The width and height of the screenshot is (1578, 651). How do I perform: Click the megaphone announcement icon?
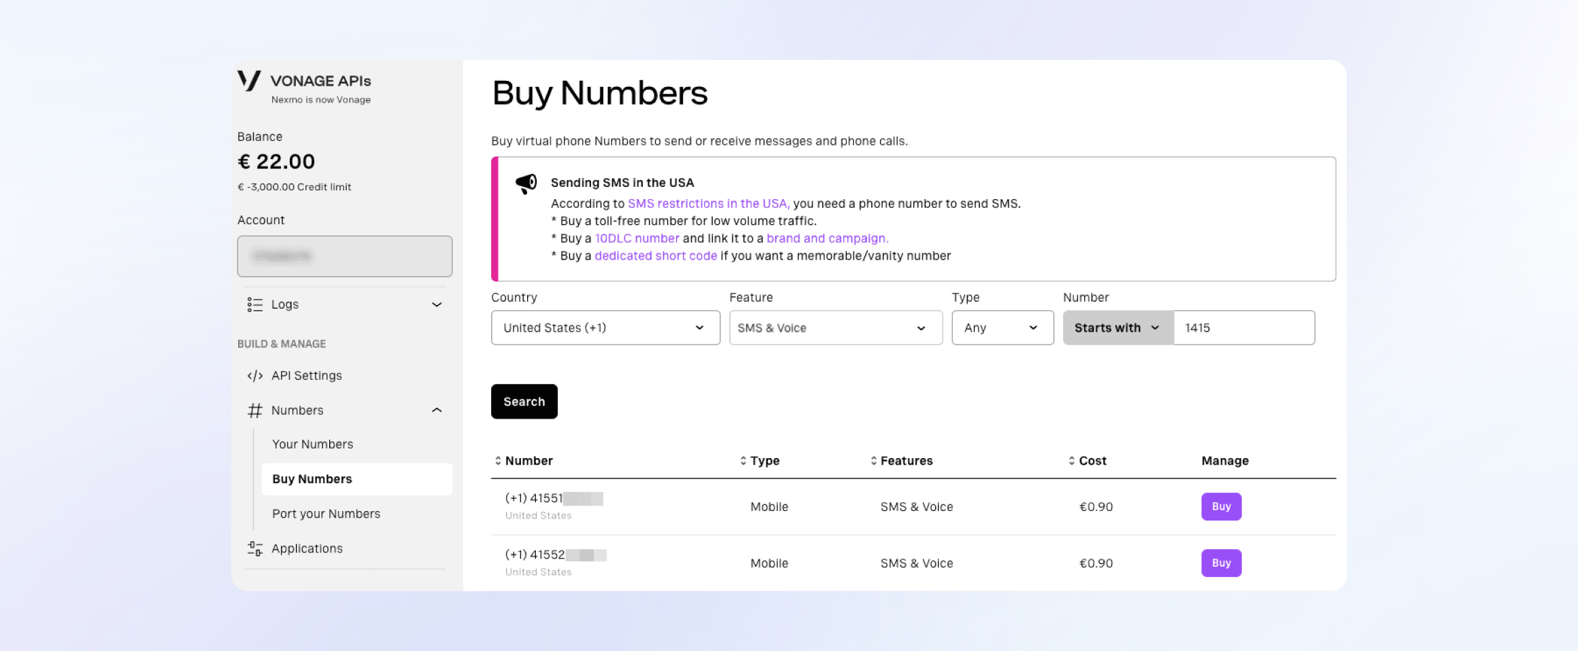coord(526,183)
